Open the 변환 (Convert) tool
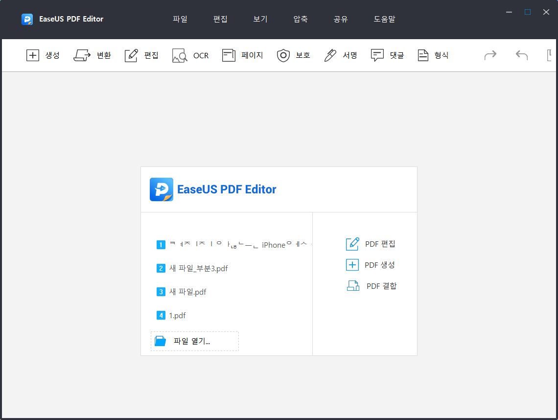The height and width of the screenshot is (420, 558). coord(92,55)
